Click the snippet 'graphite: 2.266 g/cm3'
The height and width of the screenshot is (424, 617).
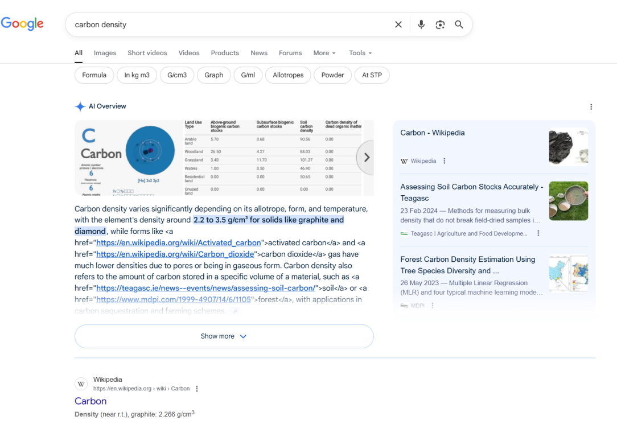pyautogui.click(x=163, y=414)
